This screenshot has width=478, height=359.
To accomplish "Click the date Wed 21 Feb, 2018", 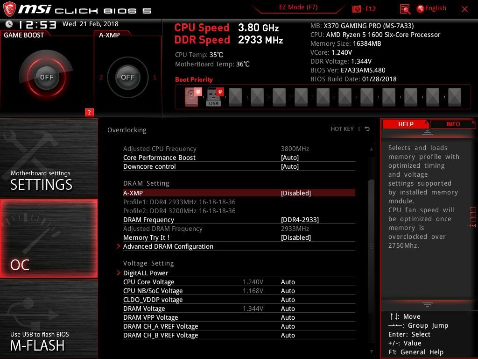I will pos(90,24).
